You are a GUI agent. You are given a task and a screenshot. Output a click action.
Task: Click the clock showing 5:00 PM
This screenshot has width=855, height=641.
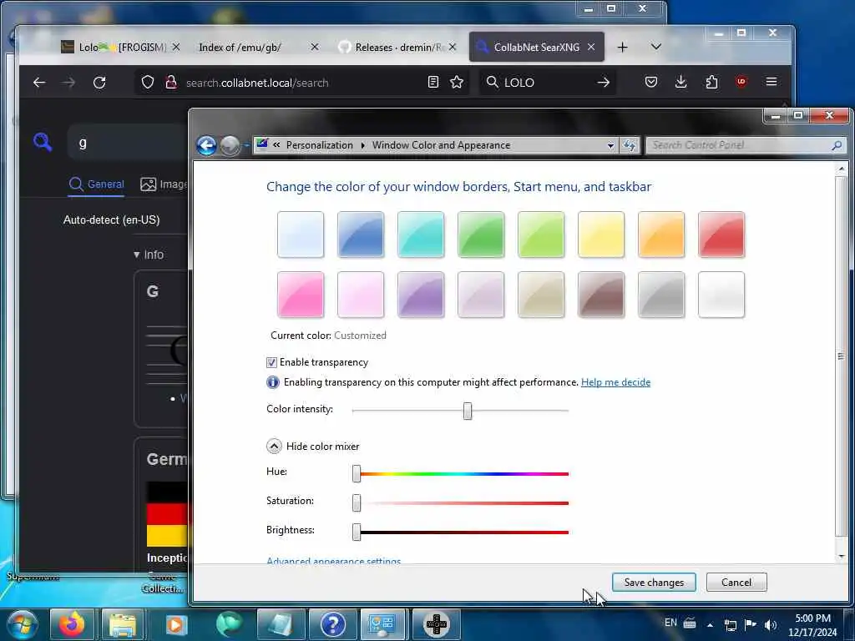tap(812, 624)
